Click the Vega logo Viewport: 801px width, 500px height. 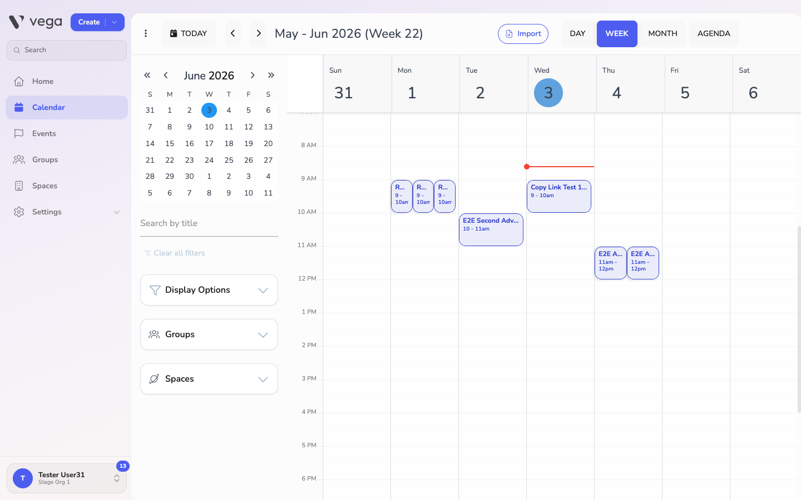click(x=36, y=22)
